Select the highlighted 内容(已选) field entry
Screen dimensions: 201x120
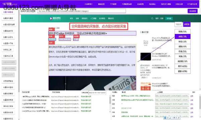[x=183, y=37]
